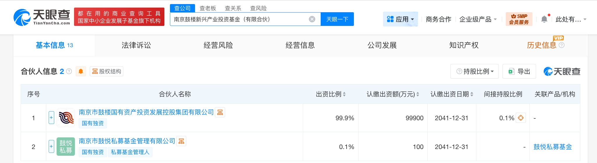
Task: Open the 持股比例 dropdown
Action: (474, 71)
